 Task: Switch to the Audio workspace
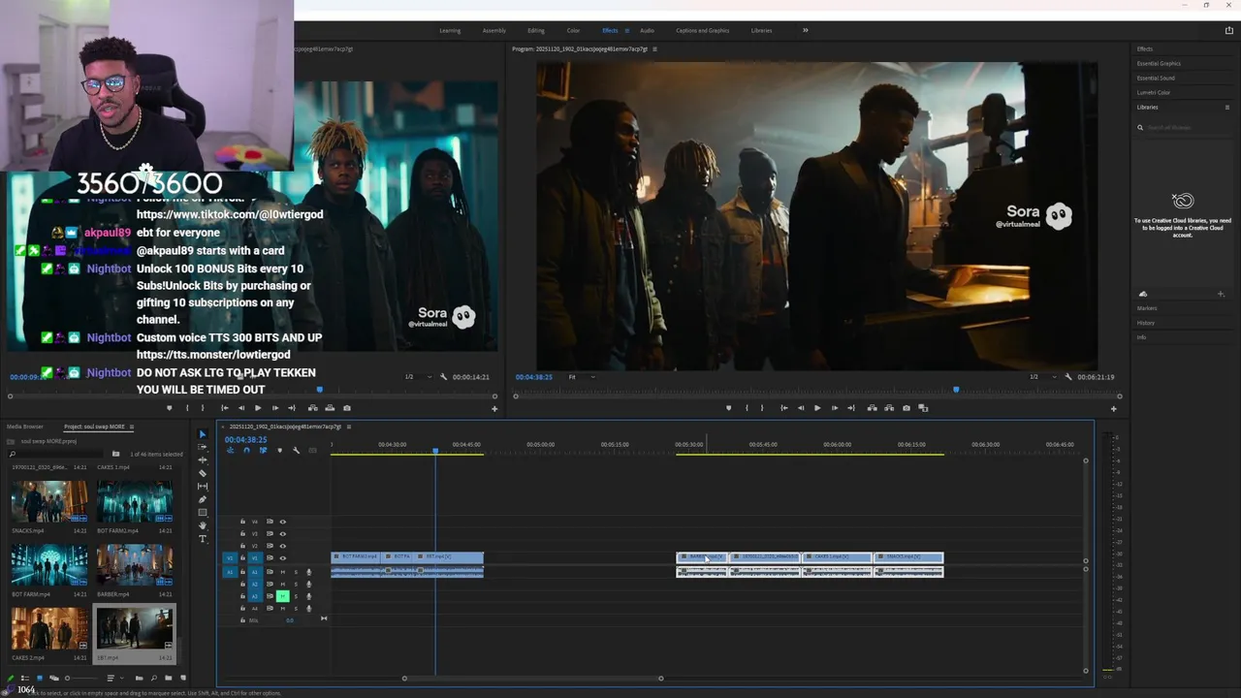[647, 31]
